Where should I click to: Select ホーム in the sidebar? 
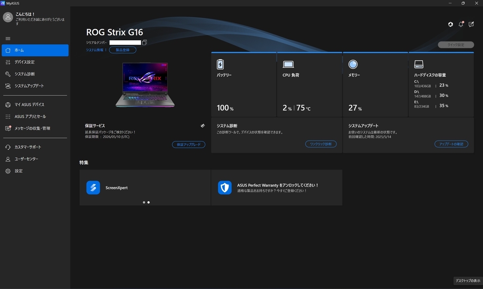tap(35, 50)
